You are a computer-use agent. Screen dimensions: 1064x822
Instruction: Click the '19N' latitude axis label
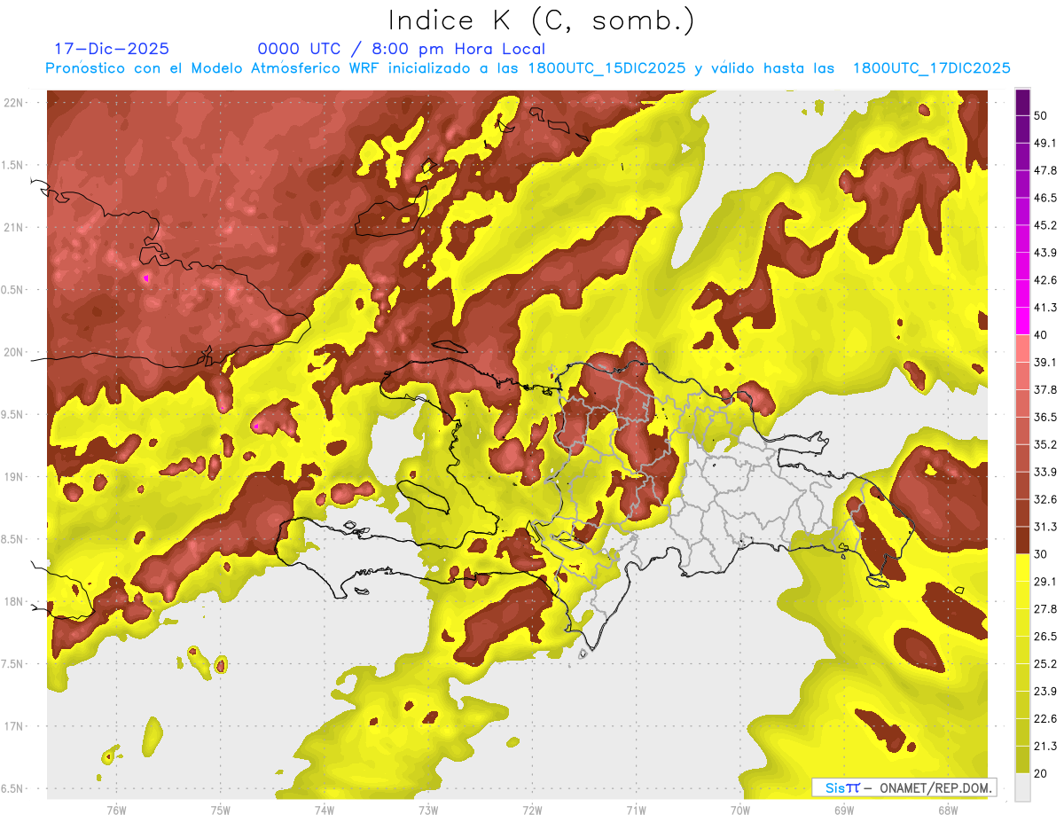tap(15, 477)
